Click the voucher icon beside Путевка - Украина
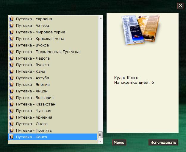The image size is (186, 152). pyautogui.click(x=11, y=19)
